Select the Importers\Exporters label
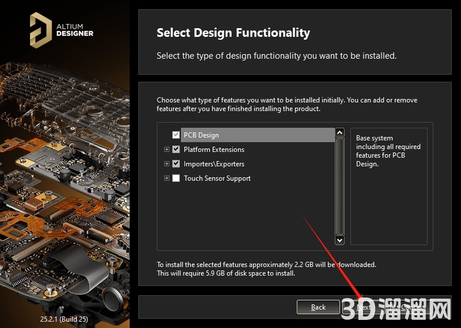Viewport: 461px width, 328px height. click(x=214, y=164)
